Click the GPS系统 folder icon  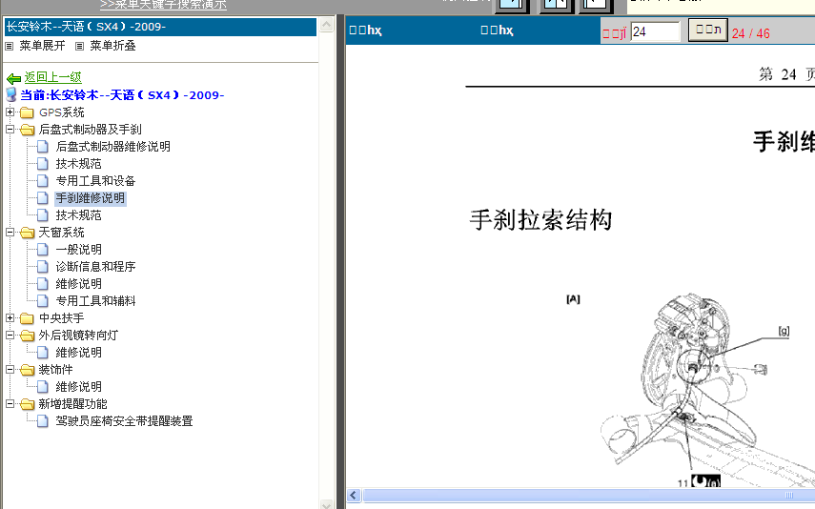(x=27, y=112)
